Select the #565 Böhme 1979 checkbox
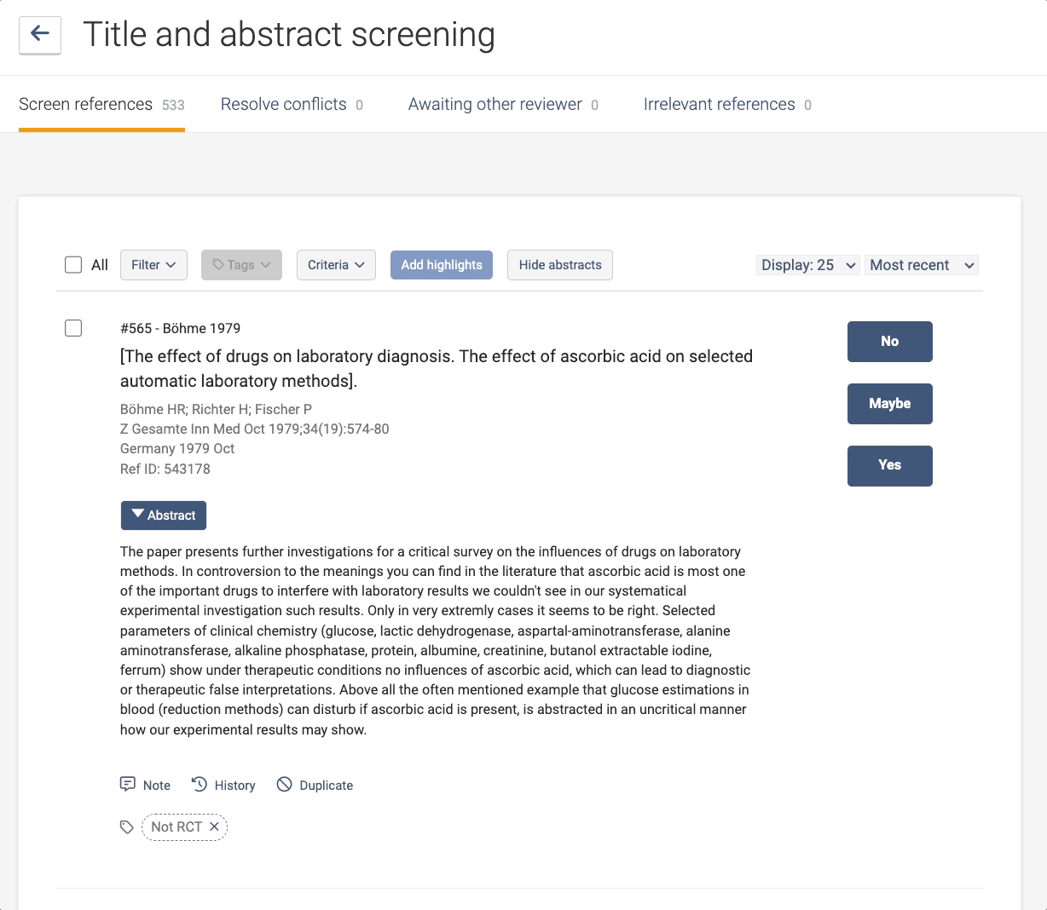The image size is (1047, 910). tap(73, 328)
